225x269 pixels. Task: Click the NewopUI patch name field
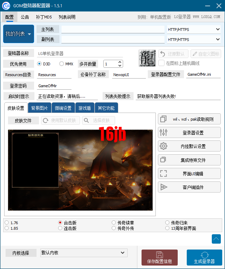tap(129, 75)
